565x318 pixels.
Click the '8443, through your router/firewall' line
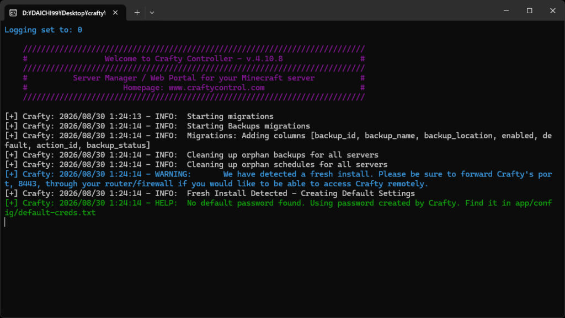(x=216, y=184)
